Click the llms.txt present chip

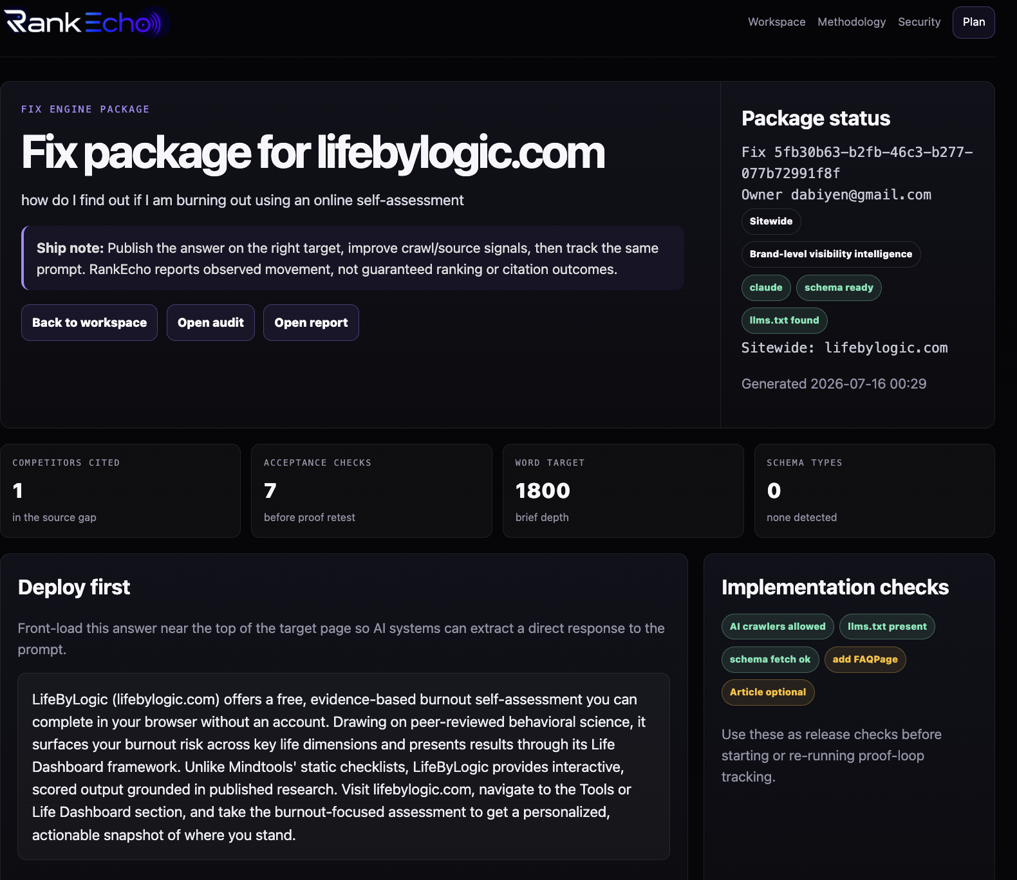coord(887,627)
